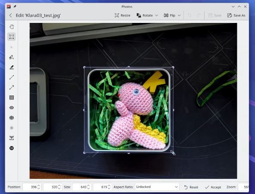Increase the Position X value 396
255x194 pixels.
click(x=39, y=186)
